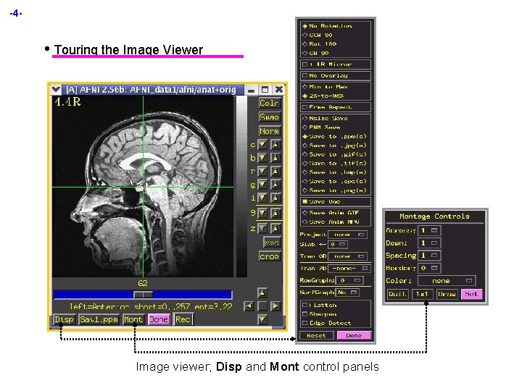Click the grayscale intensity color bar
Image resolution: width=522 pixels, height=391 pixels.
pos(241,186)
